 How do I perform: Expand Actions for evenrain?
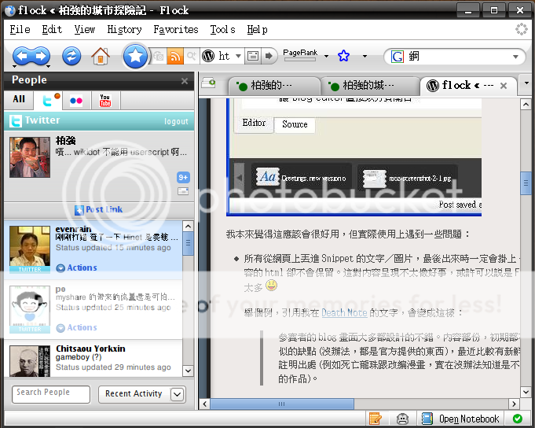(x=76, y=267)
